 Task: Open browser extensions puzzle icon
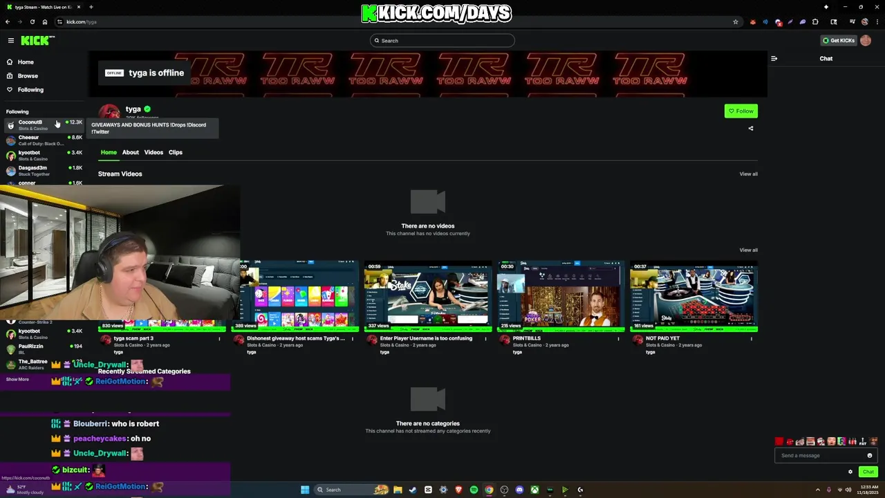[815, 21]
